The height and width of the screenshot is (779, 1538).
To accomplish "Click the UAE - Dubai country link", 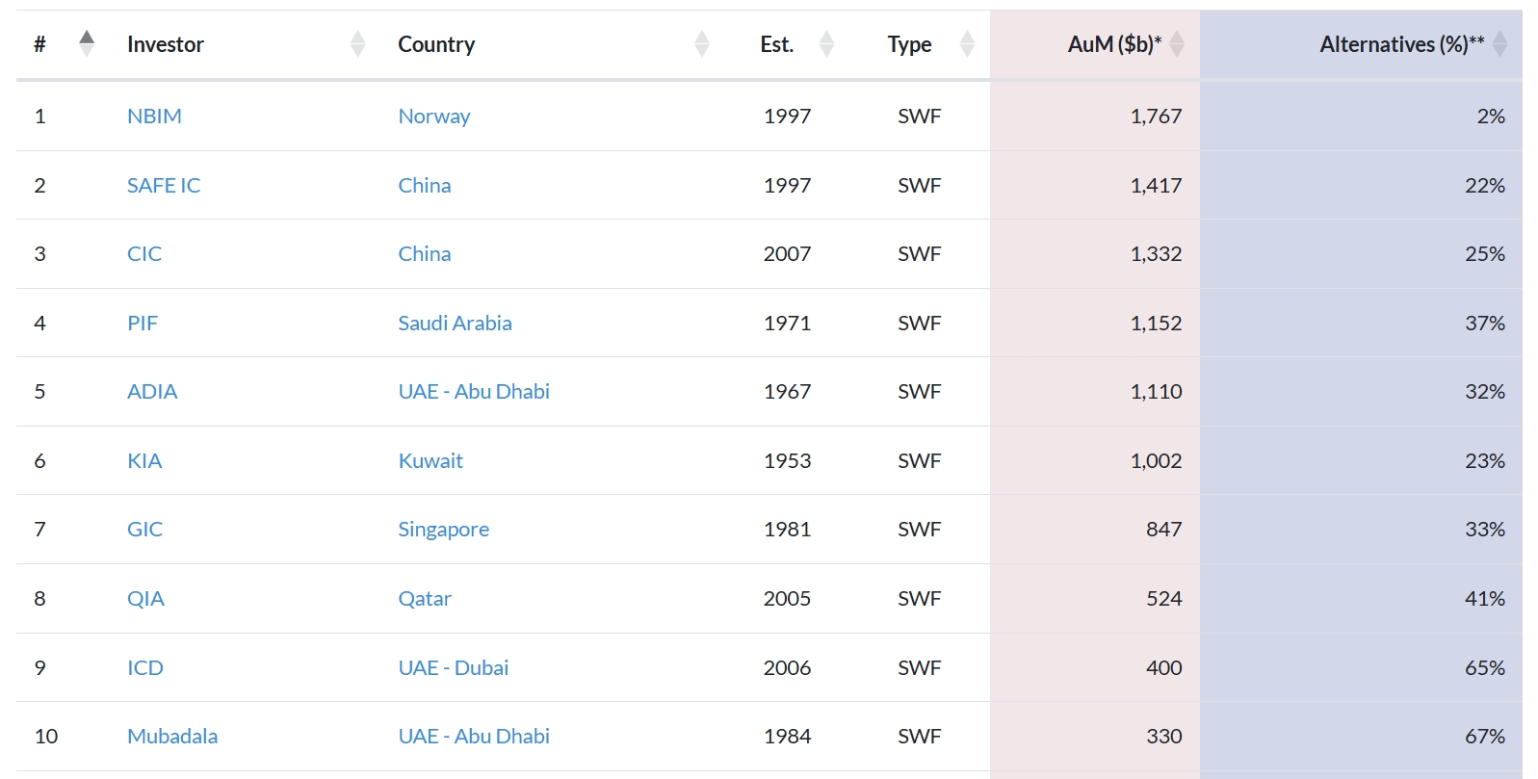I will click(453, 668).
